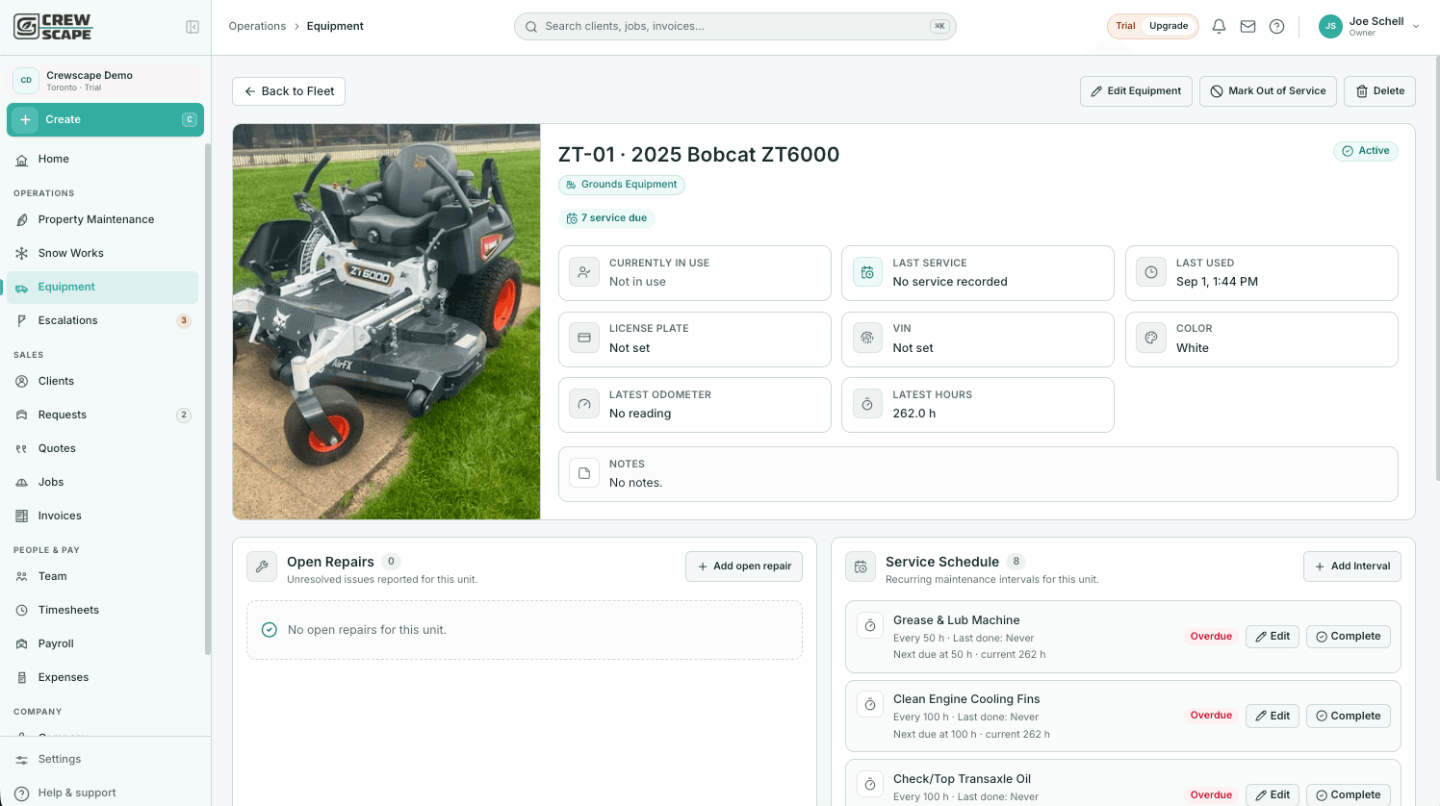Click the Crewscape logo
Image resolution: width=1440 pixels, height=806 pixels.
pos(53,26)
